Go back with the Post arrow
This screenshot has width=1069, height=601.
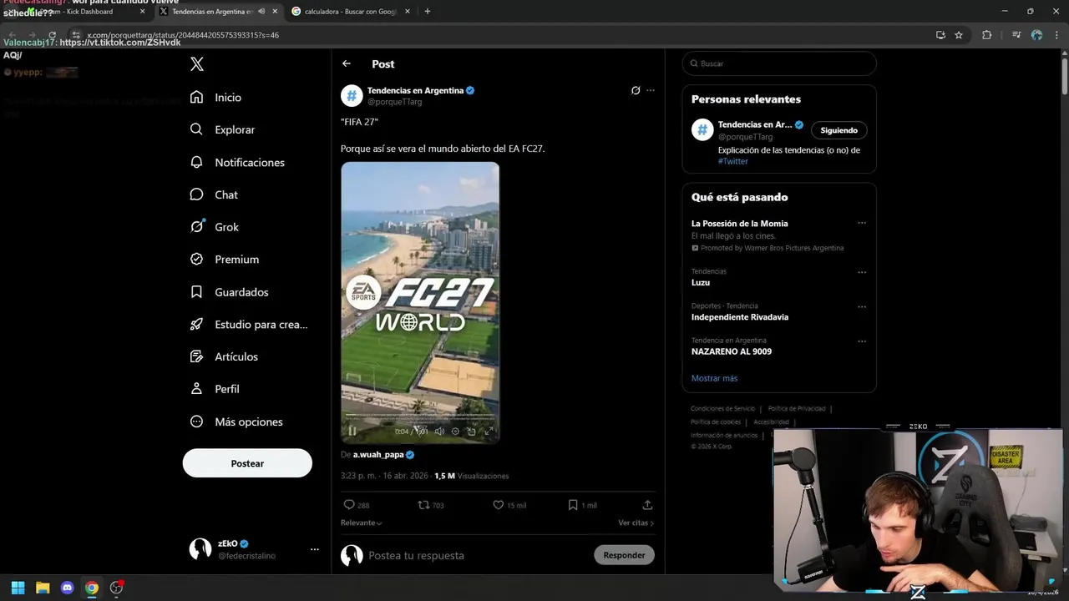tap(347, 64)
